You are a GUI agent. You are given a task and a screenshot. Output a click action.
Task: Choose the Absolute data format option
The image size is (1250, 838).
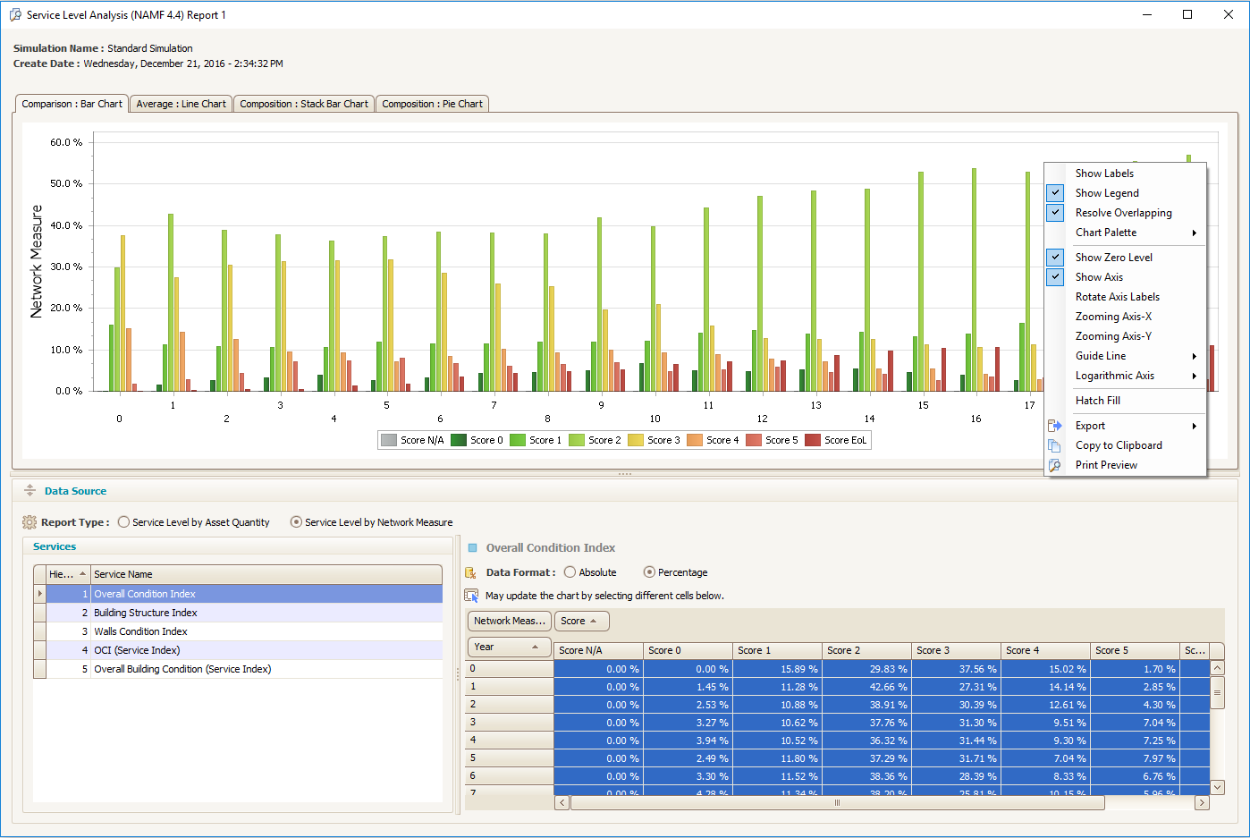570,572
